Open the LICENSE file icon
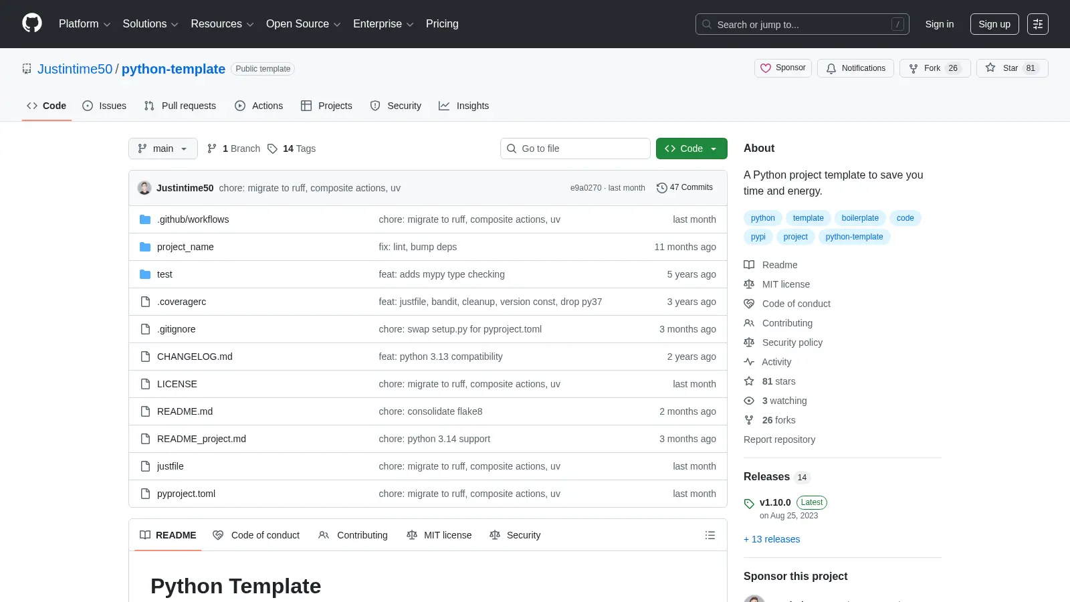Image resolution: width=1070 pixels, height=602 pixels. click(x=145, y=384)
